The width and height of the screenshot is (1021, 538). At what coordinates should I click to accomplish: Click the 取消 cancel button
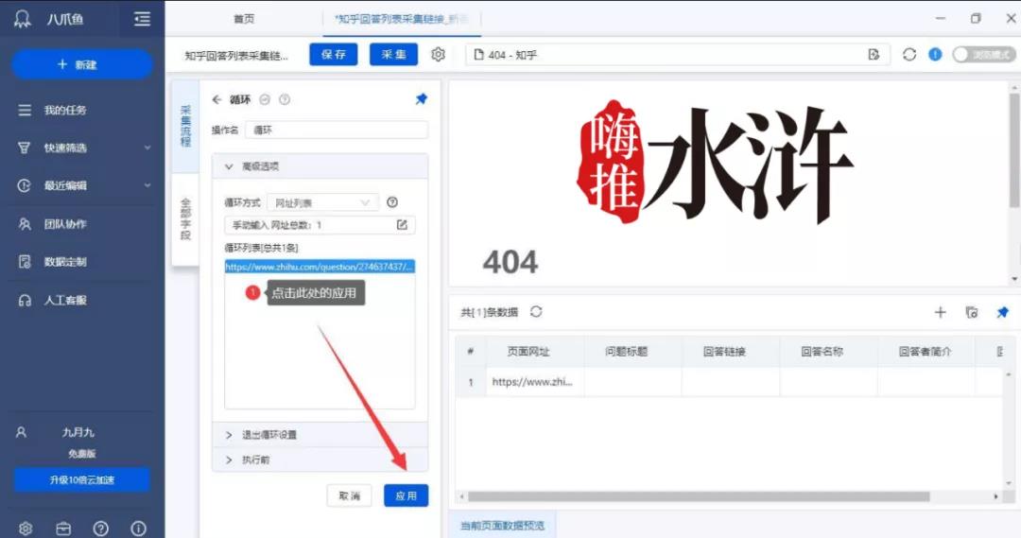pos(349,495)
